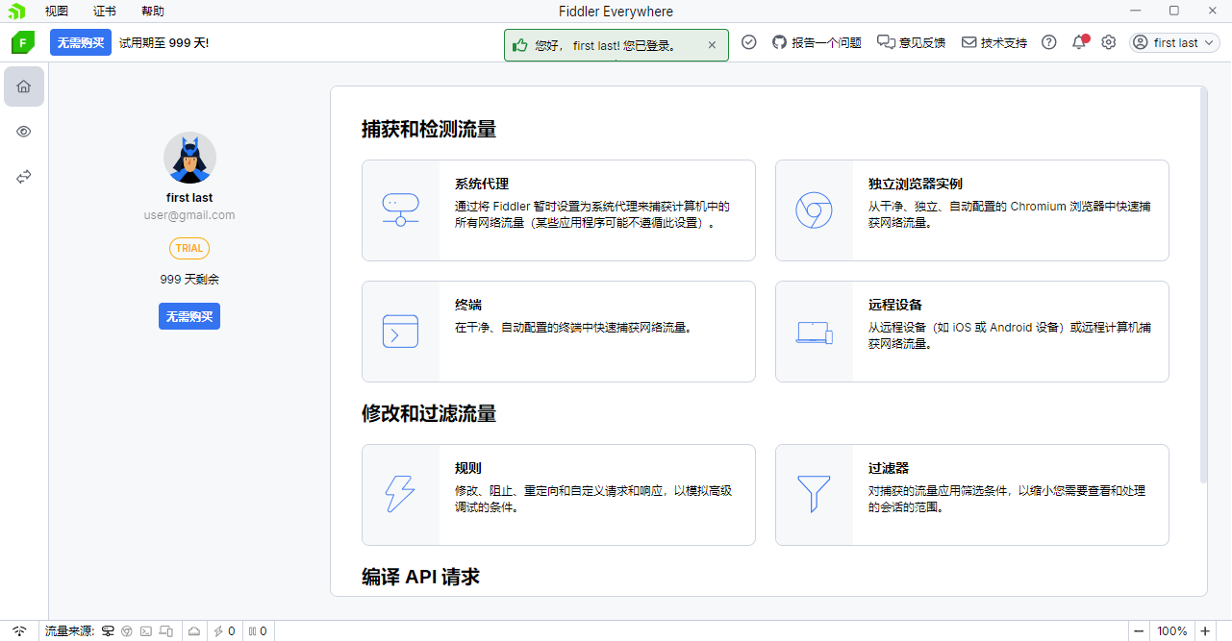Click the 规则 lightning bolt icon
This screenshot has height=641, width=1232.
click(x=400, y=494)
